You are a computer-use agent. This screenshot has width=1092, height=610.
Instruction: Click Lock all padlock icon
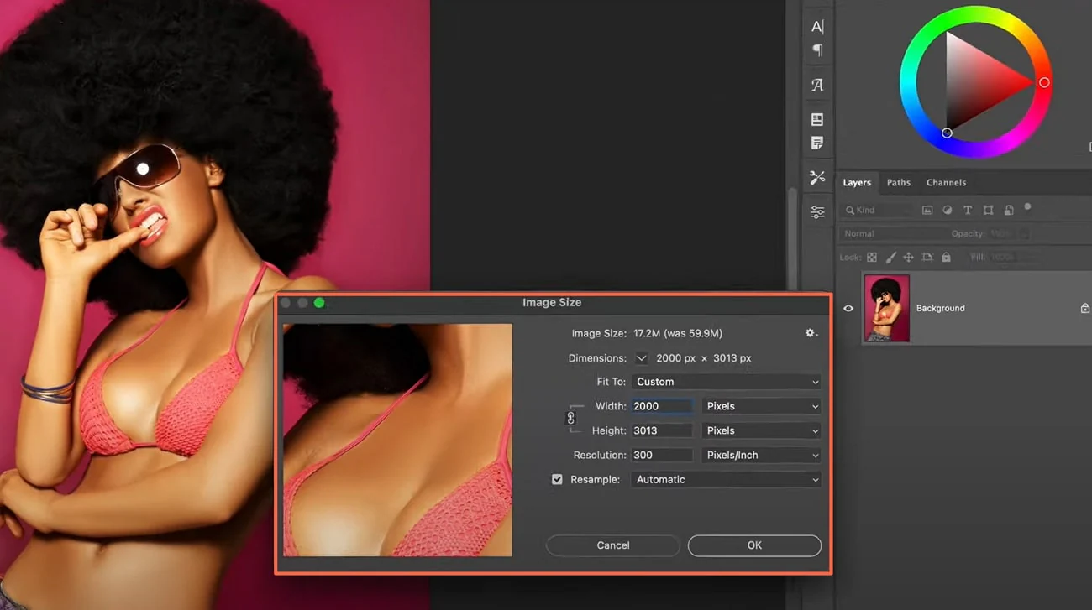click(946, 258)
